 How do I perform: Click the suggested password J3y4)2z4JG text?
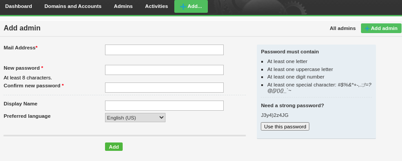(274, 115)
